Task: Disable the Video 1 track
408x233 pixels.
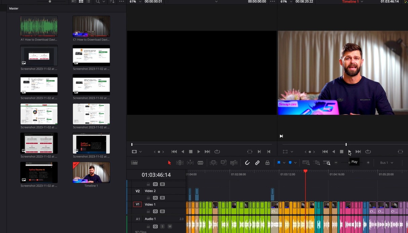Action: tap(162, 211)
